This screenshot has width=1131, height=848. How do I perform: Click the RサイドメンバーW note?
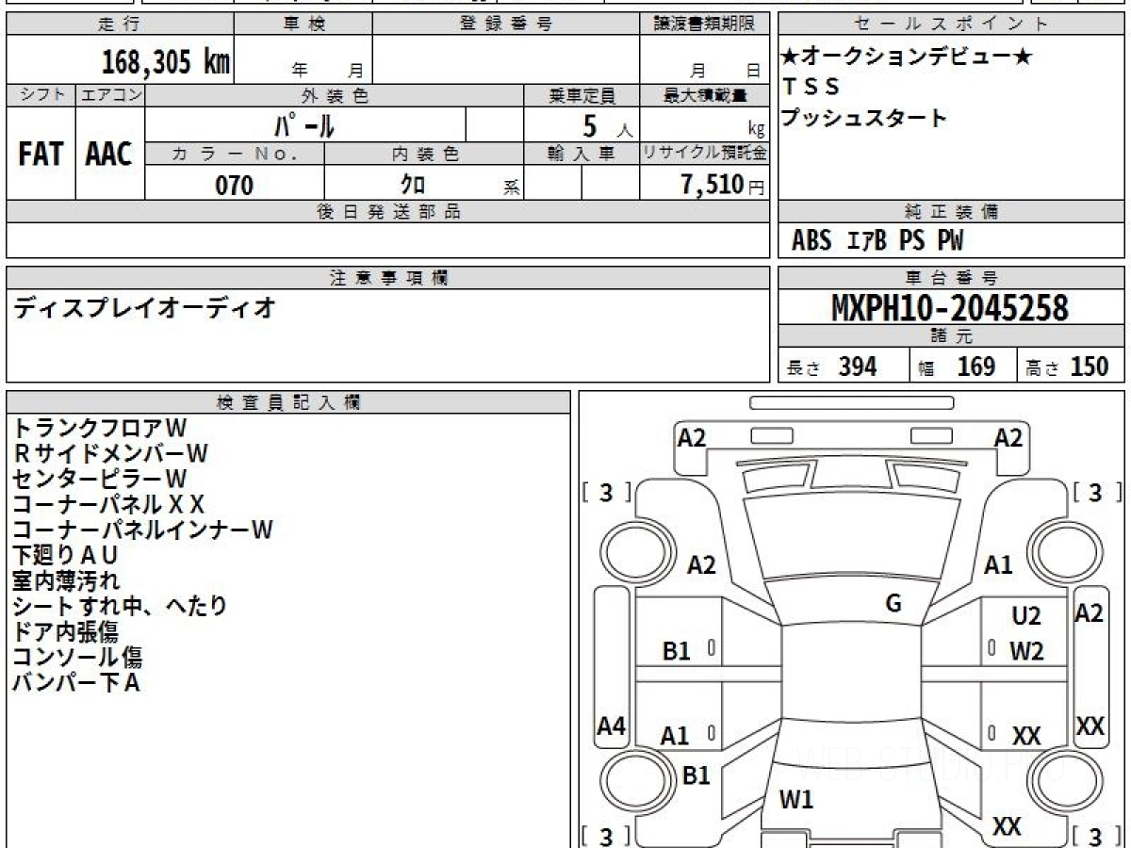click(109, 453)
